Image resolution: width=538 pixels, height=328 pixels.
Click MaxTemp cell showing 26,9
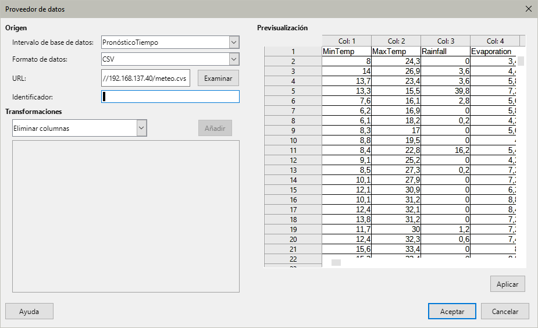[396, 71]
